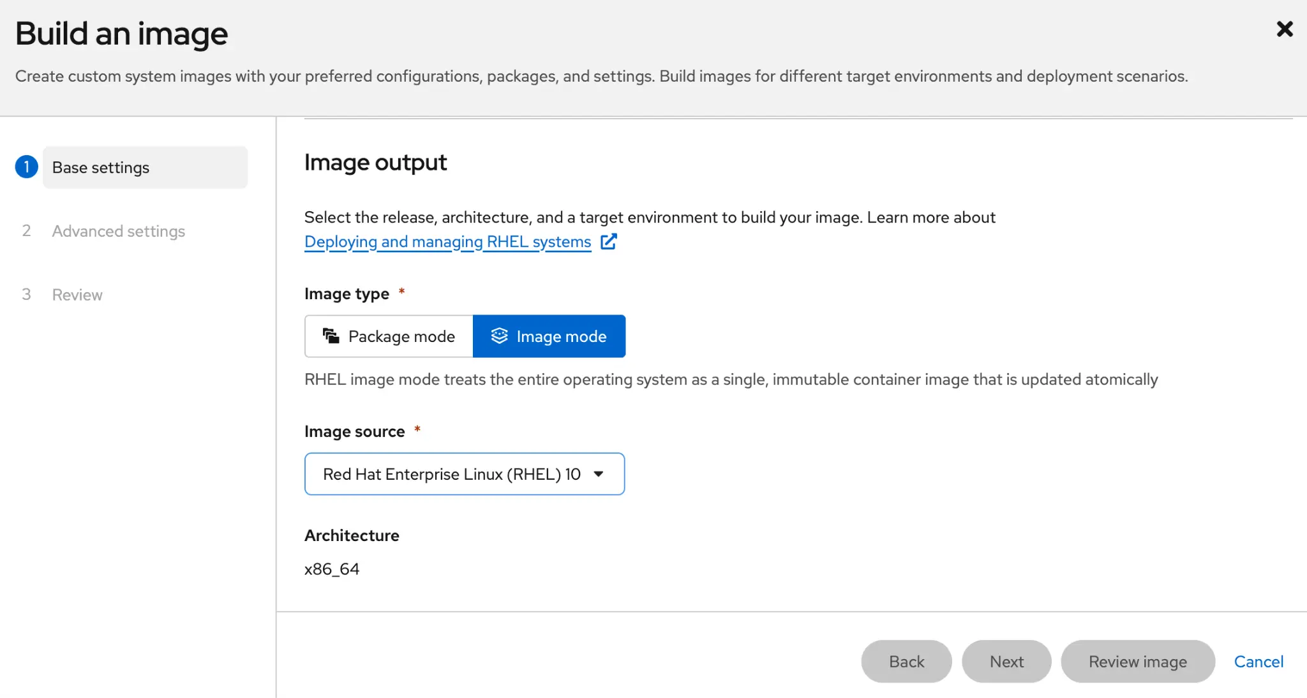Click the RHEL image mode description text
Viewport: 1307px width, 698px height.
coord(731,380)
